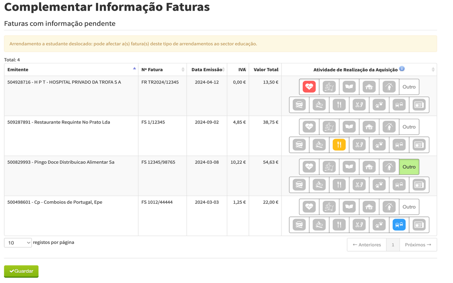The height and width of the screenshot is (283, 453).
Task: Deselect the blue transport pass icon for Comboios
Action: pos(399,225)
